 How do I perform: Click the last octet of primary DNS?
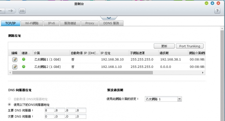point(81,110)
